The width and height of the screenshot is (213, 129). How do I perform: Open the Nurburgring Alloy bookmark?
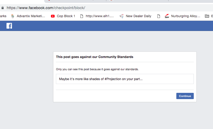coord(183,16)
